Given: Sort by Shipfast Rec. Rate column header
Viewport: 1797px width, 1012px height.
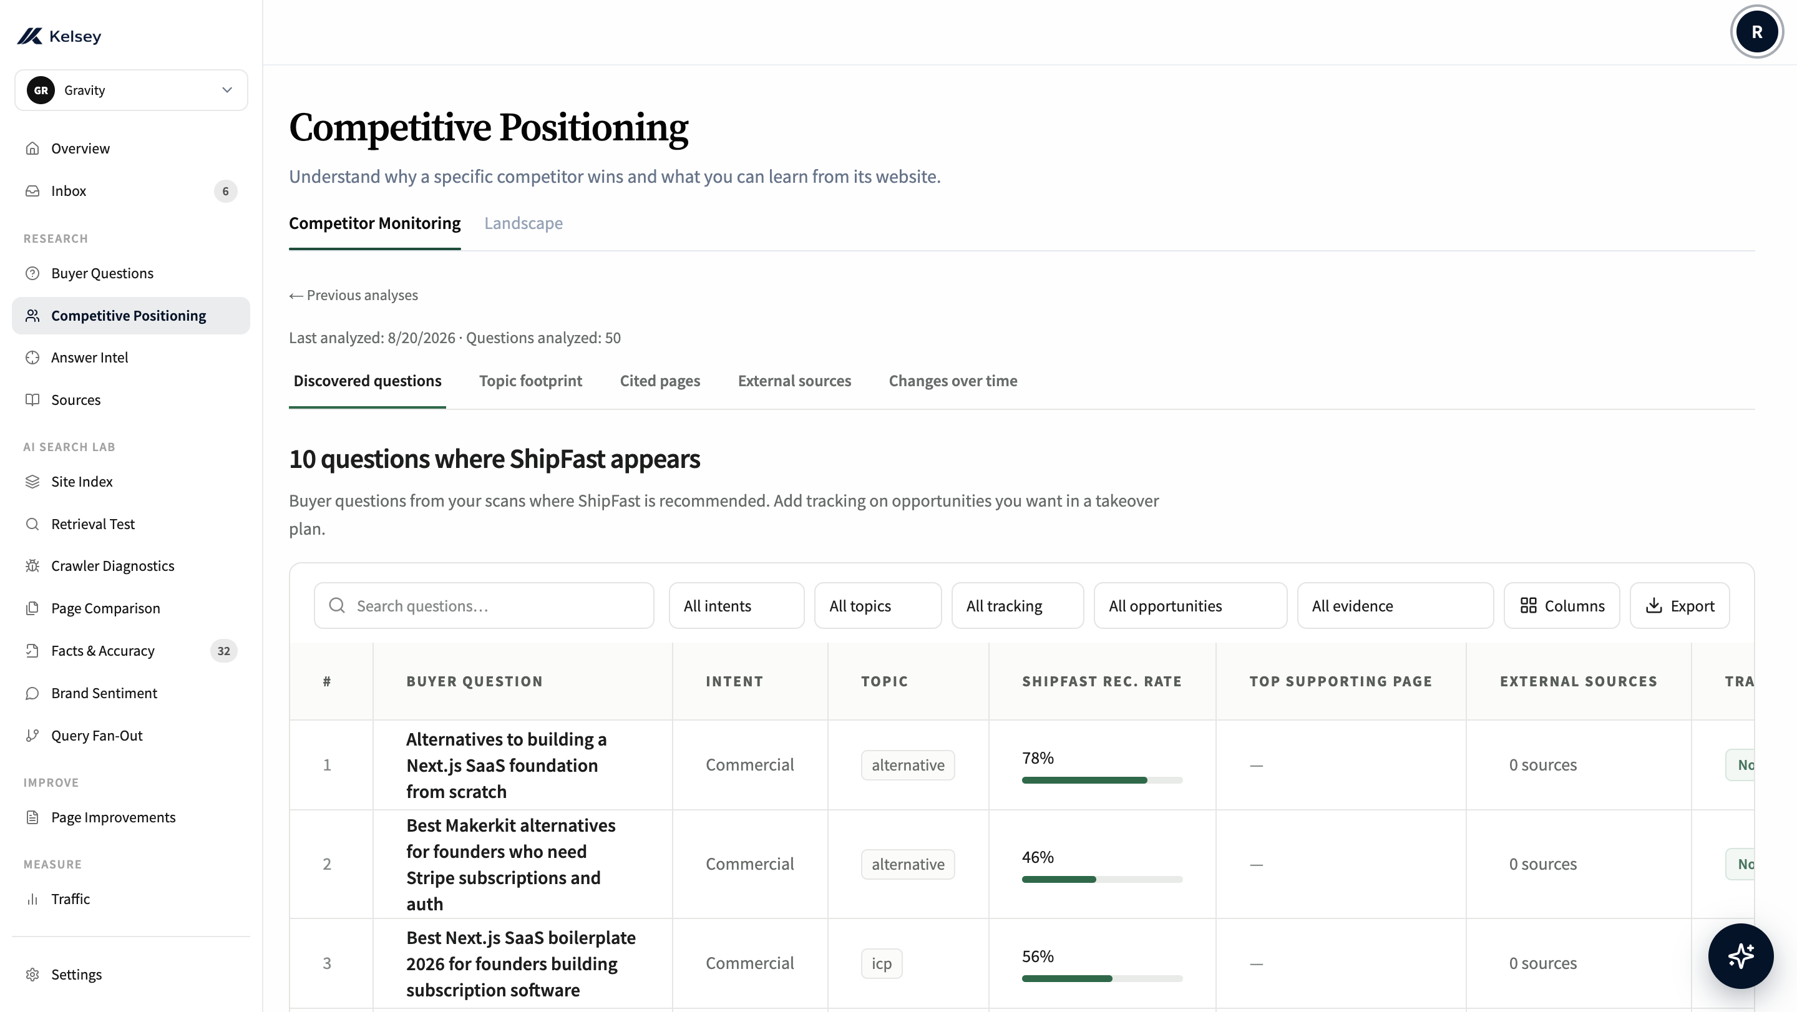Looking at the screenshot, I should (1102, 681).
